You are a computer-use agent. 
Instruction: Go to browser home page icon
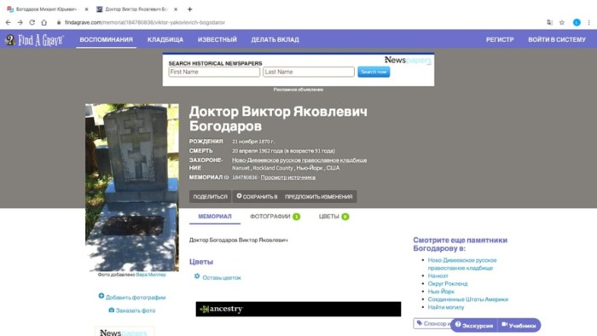44,22
